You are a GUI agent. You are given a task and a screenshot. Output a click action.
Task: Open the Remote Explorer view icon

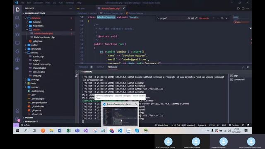click(x=17, y=43)
